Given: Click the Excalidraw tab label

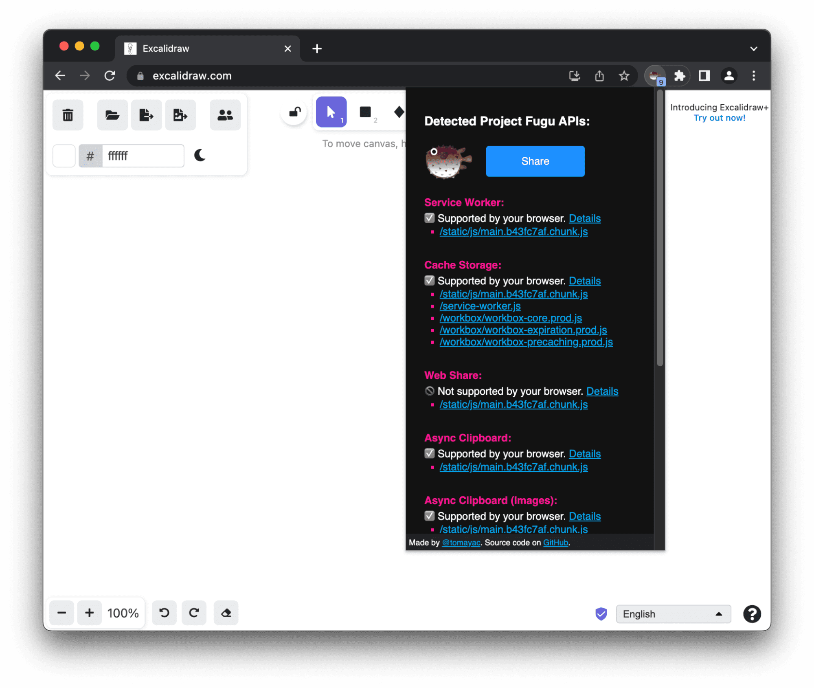Looking at the screenshot, I should coord(167,48).
